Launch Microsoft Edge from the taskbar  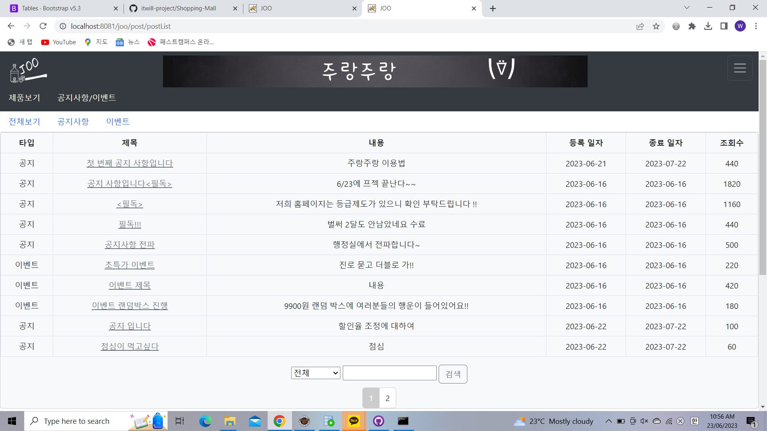point(205,421)
